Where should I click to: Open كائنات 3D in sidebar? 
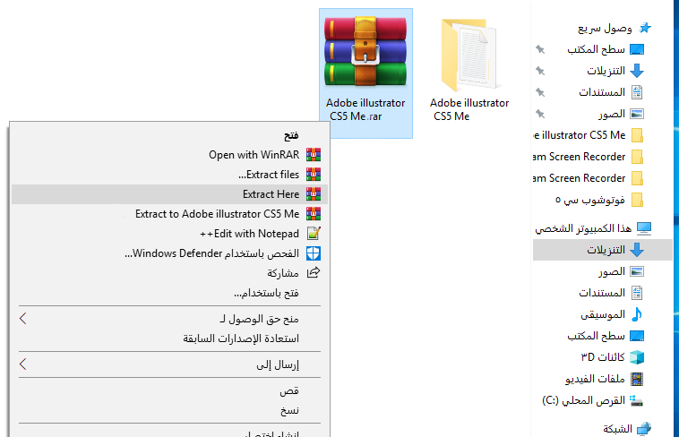coord(602,357)
